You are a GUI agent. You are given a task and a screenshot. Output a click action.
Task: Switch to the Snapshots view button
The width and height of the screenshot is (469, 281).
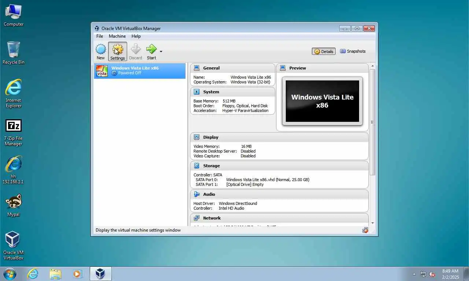tap(352, 51)
